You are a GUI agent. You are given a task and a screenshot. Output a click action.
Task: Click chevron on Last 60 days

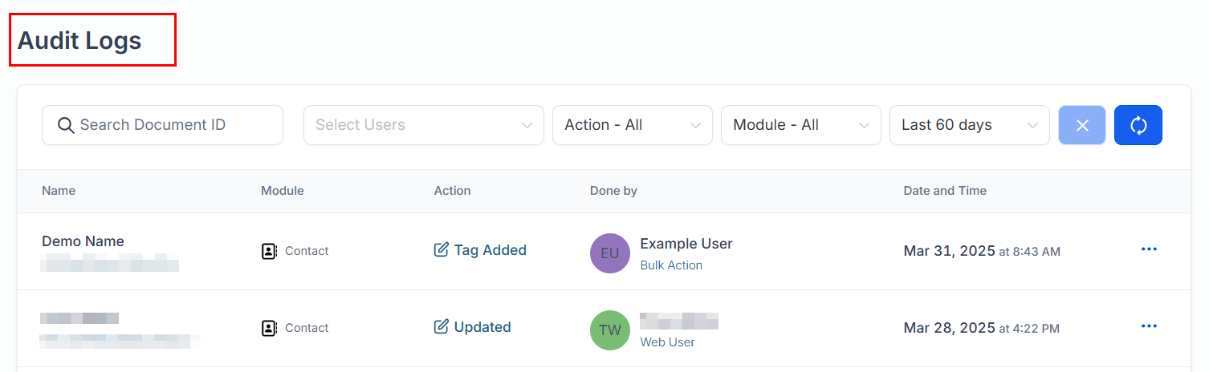(x=1032, y=126)
